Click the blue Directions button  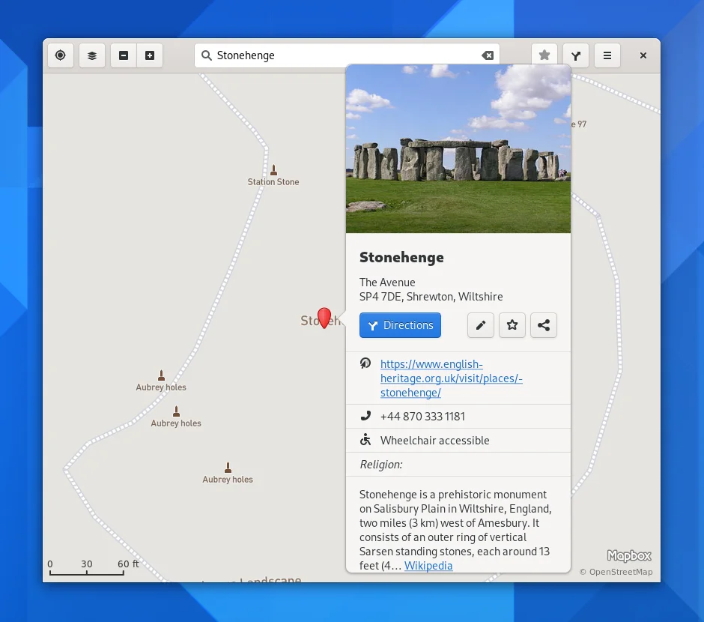[400, 325]
